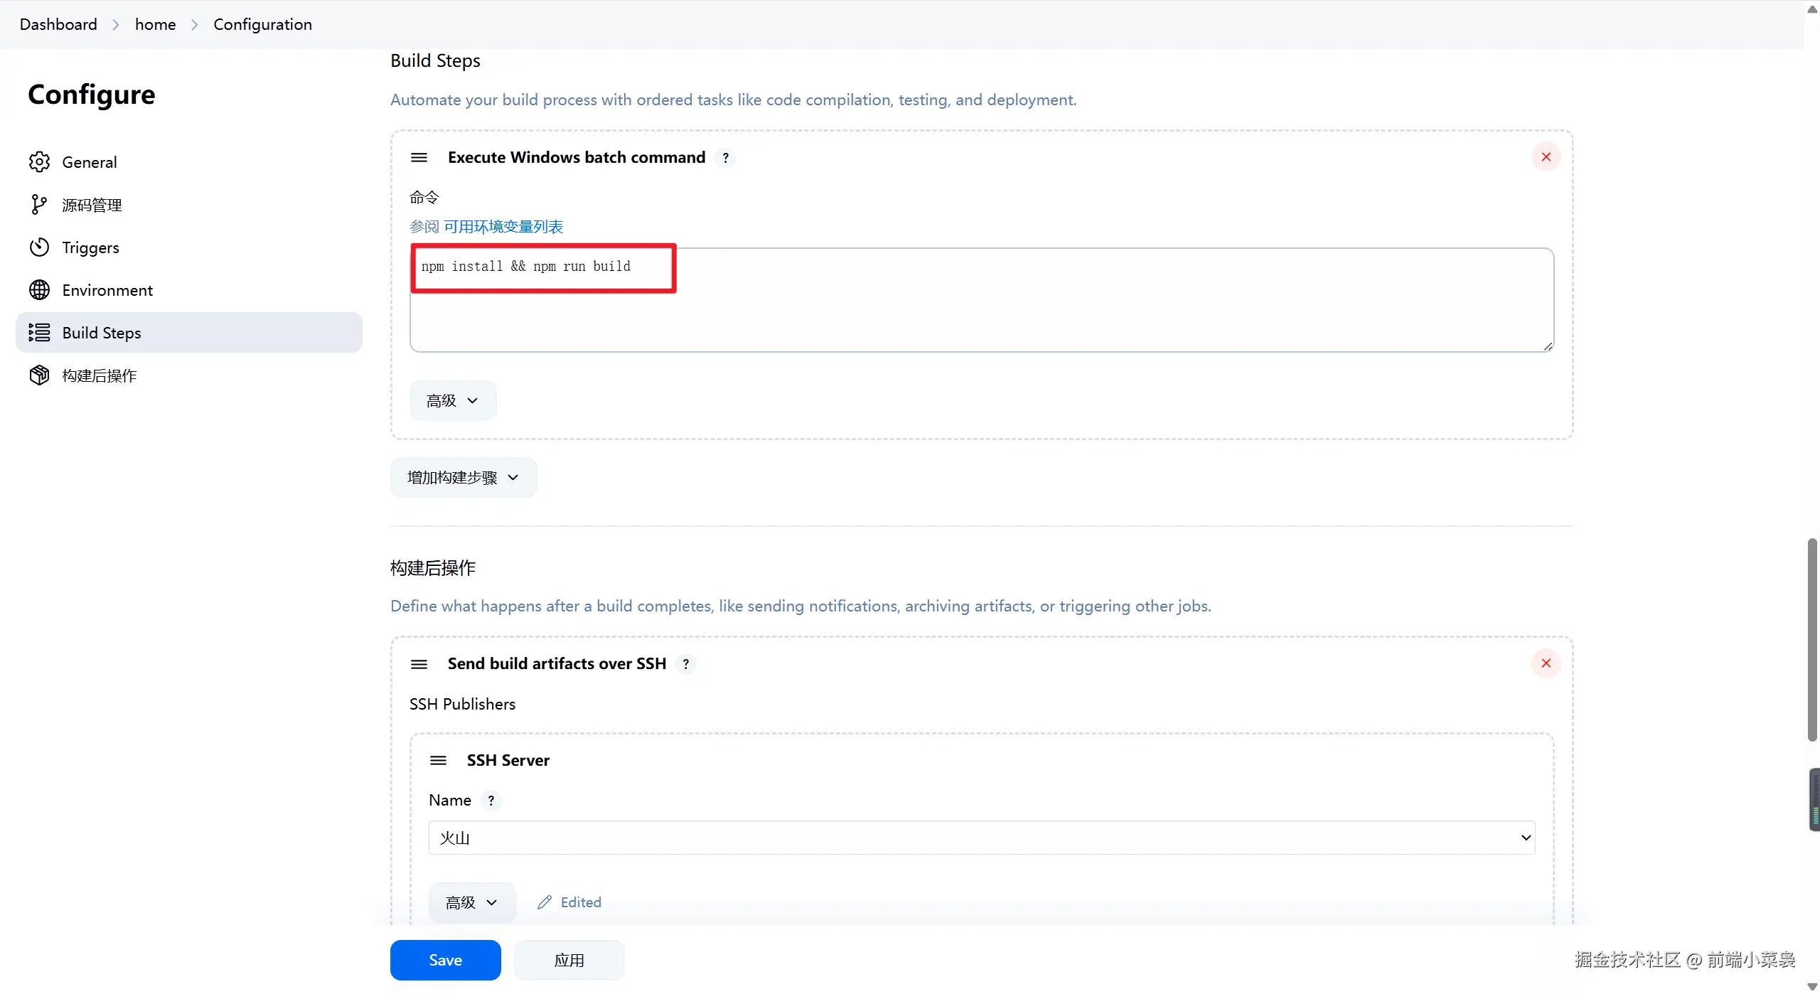Click the drag handle of SSH Server

coord(438,761)
